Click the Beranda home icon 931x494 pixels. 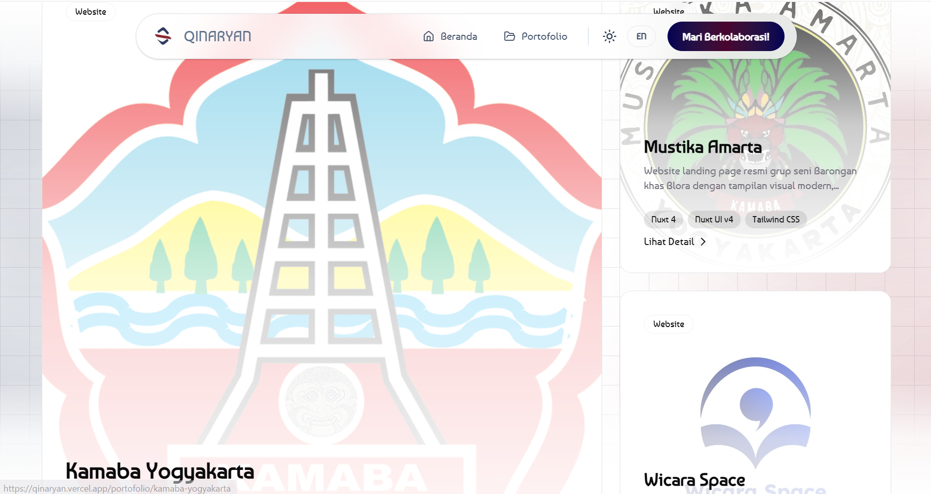[429, 36]
